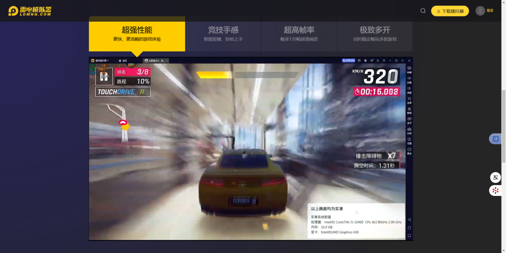The height and width of the screenshot is (253, 506).
Task: Click the 撞击障碍物 X7 text
Action: [377, 156]
